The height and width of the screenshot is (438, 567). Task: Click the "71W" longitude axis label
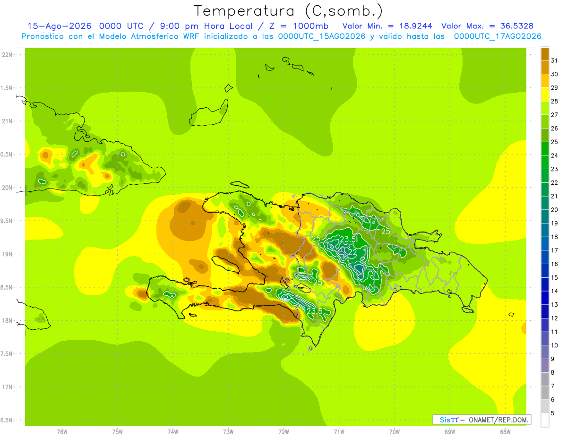[x=339, y=432]
